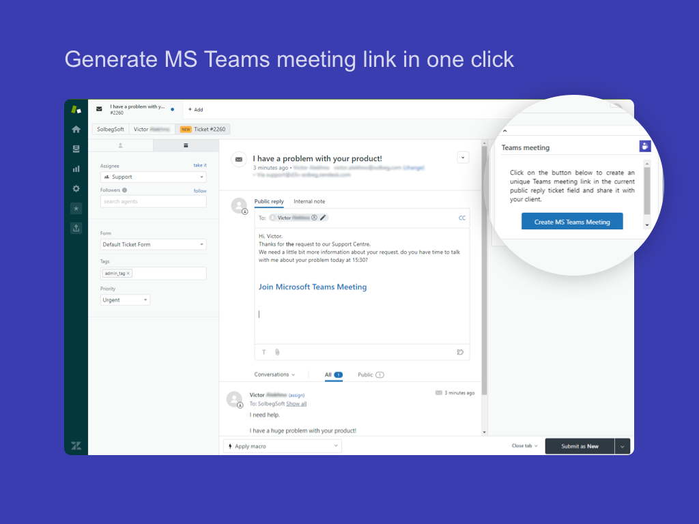Open Views icon in left sidebar

(x=76, y=149)
